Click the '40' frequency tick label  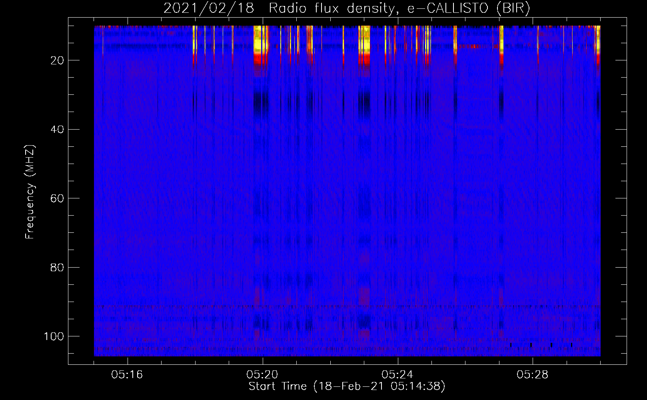tap(57, 130)
